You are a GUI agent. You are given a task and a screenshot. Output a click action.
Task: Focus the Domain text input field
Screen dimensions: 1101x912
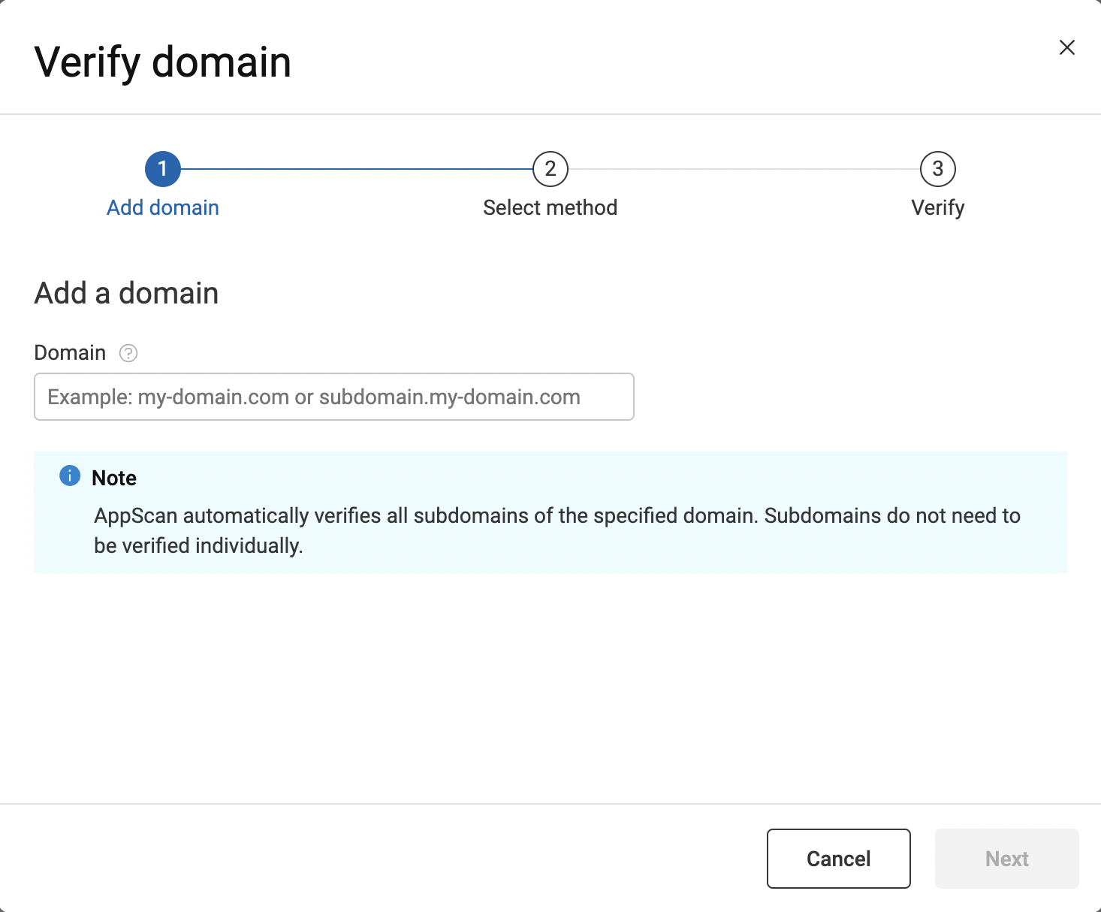point(334,397)
